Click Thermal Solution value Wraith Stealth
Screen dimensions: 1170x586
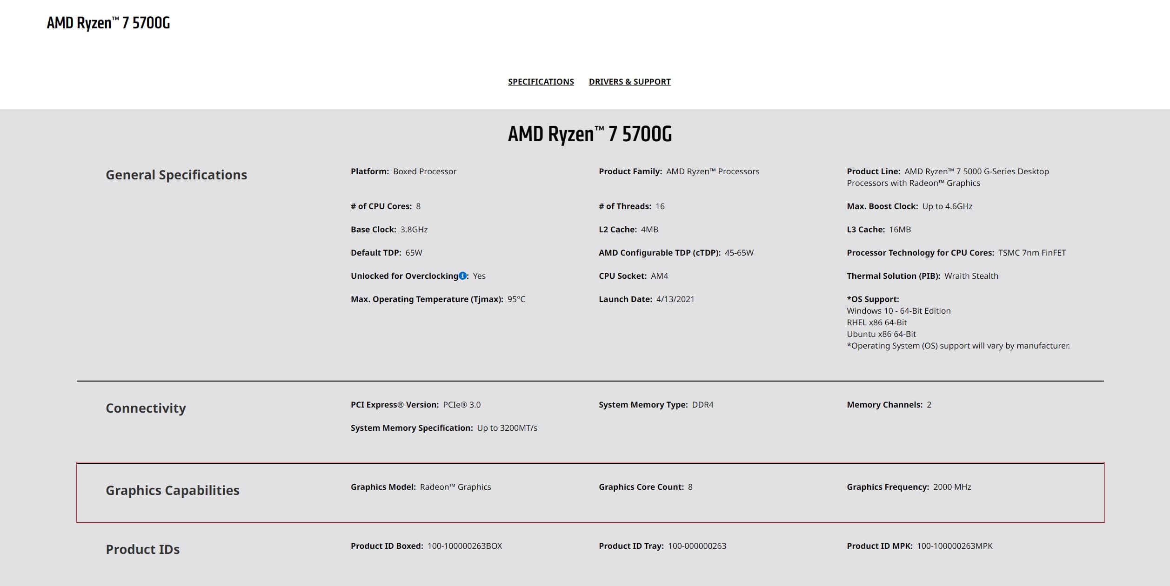(x=971, y=276)
